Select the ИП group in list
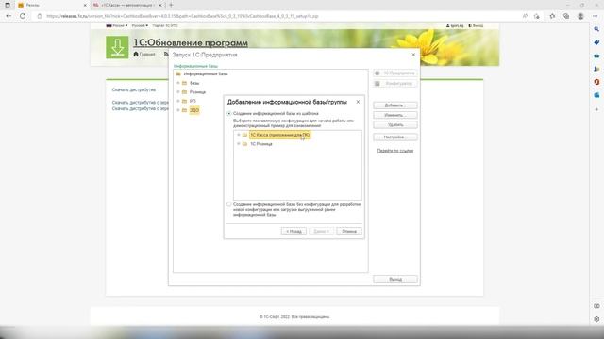Screen dimensions: 604x339 click(193, 101)
